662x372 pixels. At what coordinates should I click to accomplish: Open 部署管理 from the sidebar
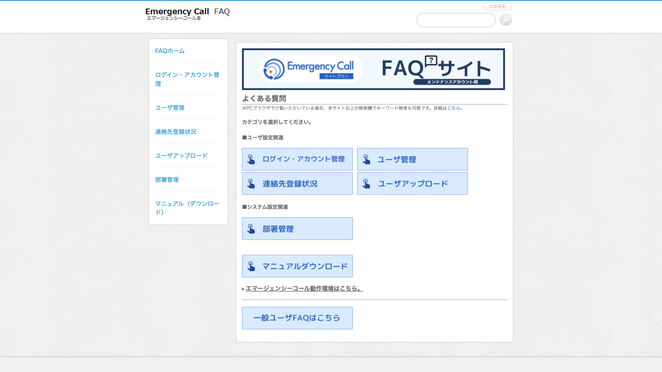pyautogui.click(x=167, y=180)
